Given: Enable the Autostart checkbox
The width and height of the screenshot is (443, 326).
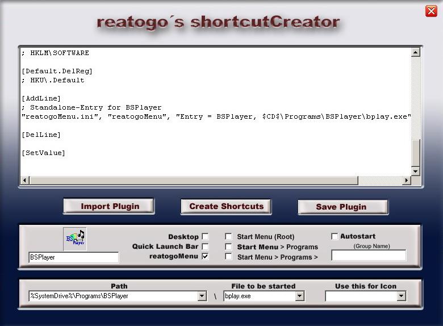Looking at the screenshot, I should pyautogui.click(x=334, y=236).
